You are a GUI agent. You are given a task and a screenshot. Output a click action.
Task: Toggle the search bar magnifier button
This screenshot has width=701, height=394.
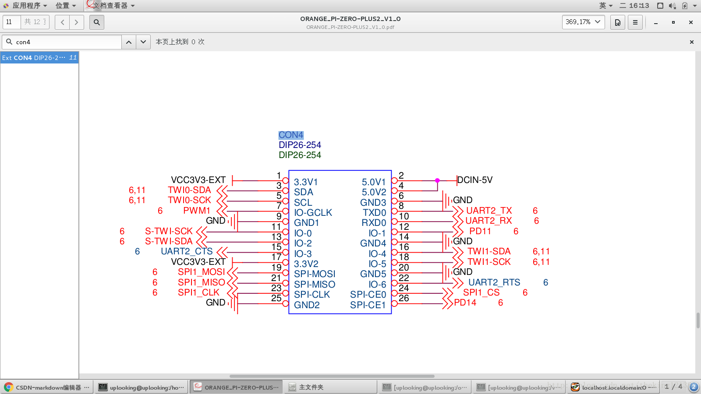(x=97, y=22)
